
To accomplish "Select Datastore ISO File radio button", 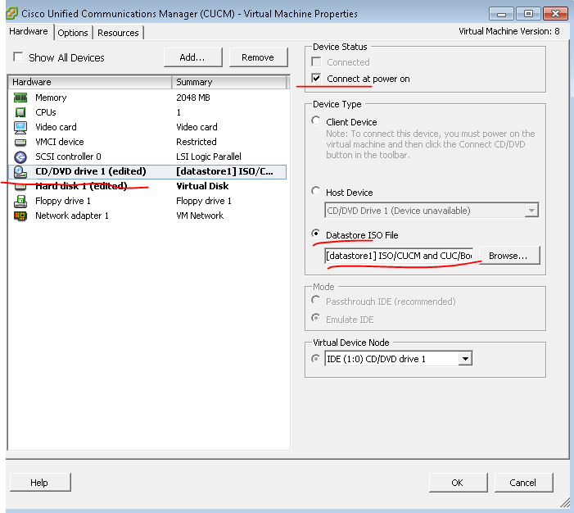I will [315, 234].
